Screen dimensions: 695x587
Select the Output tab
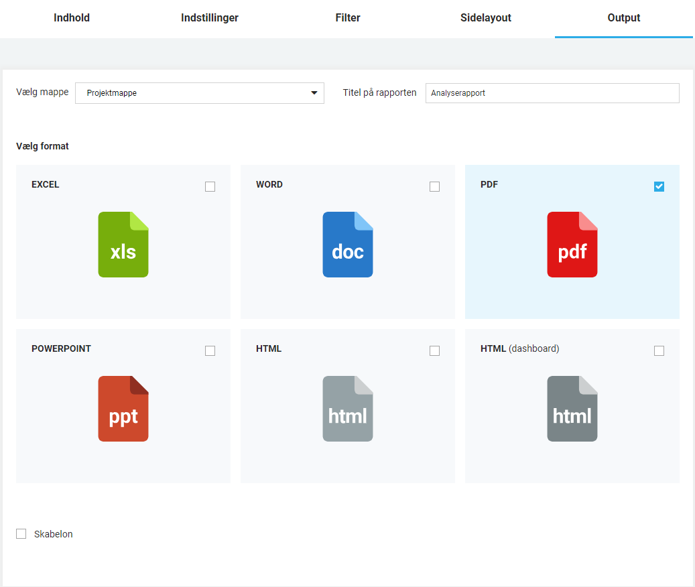coord(624,17)
